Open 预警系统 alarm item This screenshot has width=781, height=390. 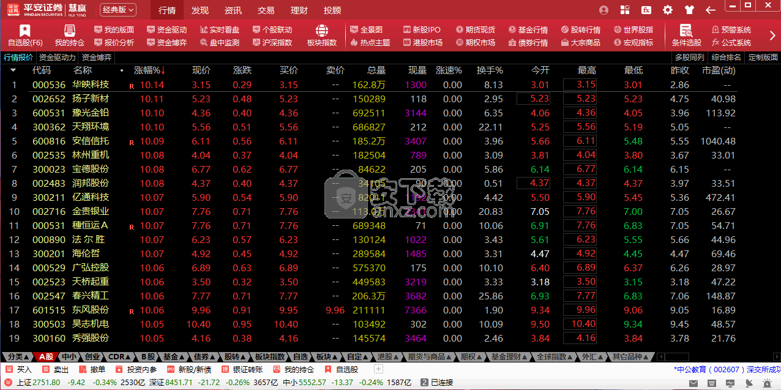click(731, 29)
